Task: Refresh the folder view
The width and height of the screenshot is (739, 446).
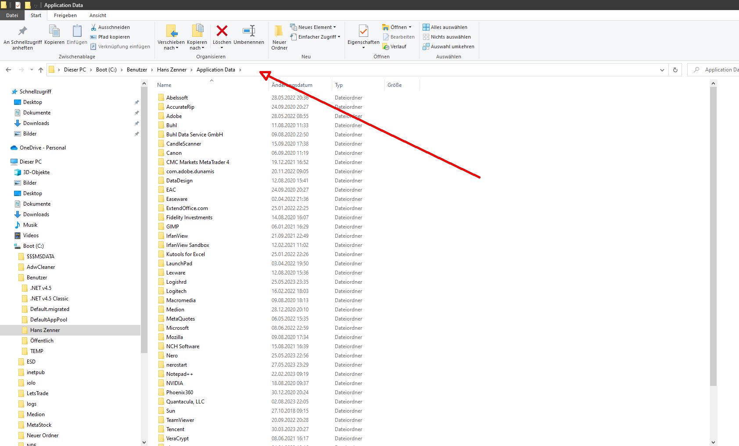Action: 675,70
